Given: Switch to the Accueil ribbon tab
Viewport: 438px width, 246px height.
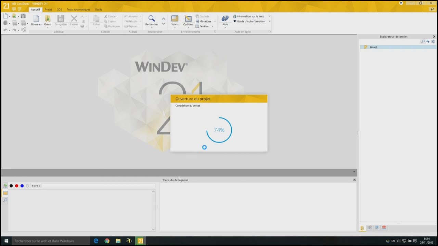Looking at the screenshot, I should (35, 10).
